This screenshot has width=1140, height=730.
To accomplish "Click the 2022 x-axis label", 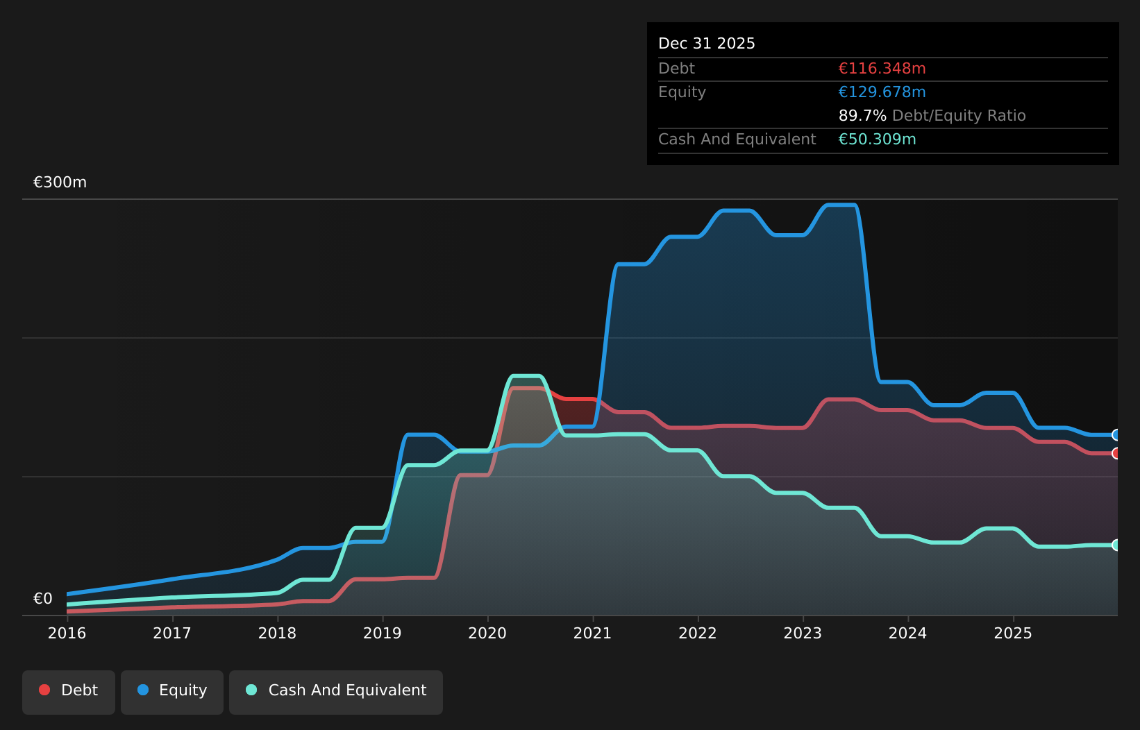I will 698,634.
